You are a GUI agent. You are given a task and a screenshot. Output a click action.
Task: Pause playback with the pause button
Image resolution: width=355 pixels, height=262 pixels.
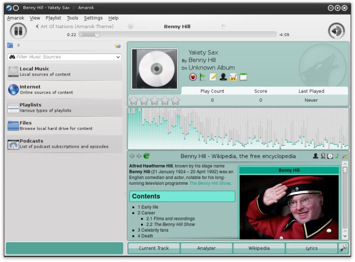(x=18, y=31)
